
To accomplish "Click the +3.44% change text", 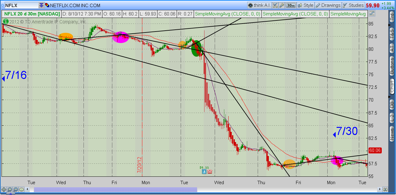I will [388, 7].
